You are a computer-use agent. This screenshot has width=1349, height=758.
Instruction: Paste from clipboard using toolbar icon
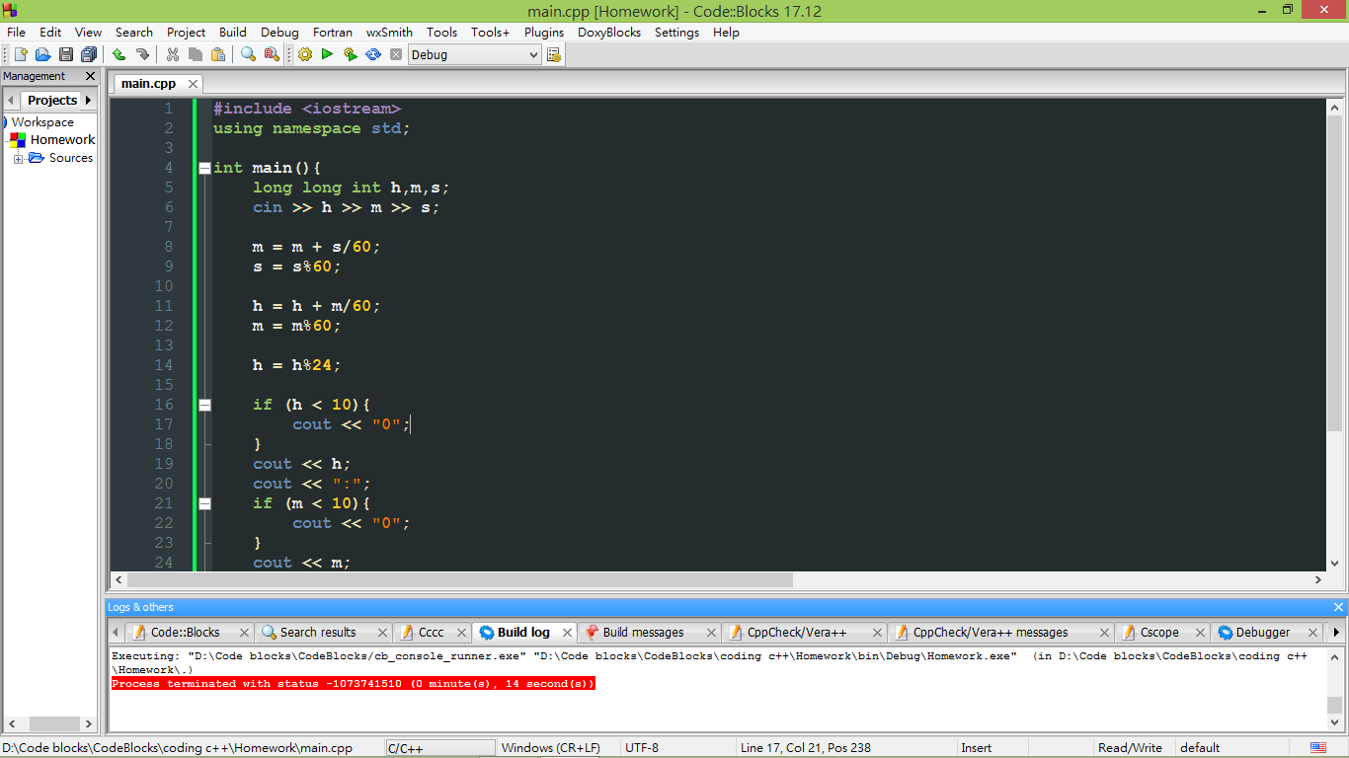click(x=218, y=54)
